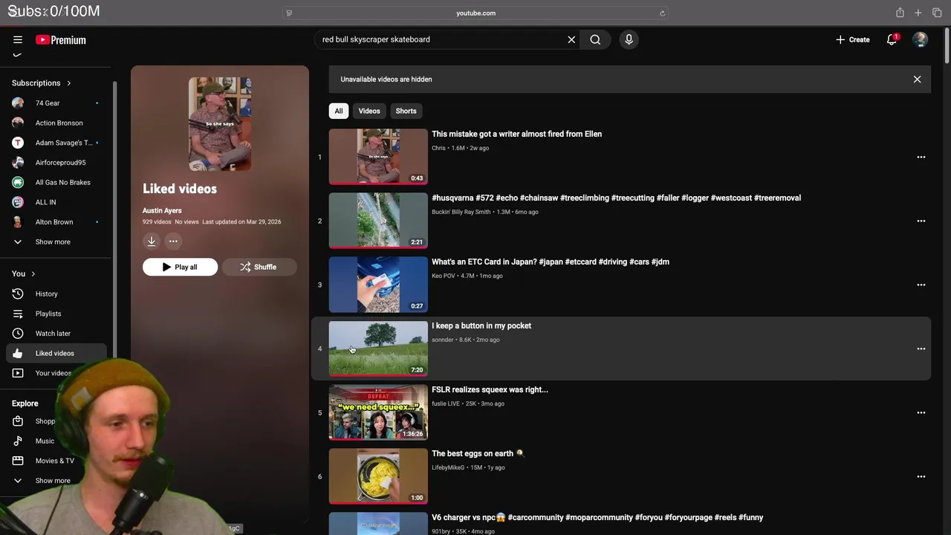The height and width of the screenshot is (535, 951).
Task: Click the magnifier search button
Action: pos(595,39)
